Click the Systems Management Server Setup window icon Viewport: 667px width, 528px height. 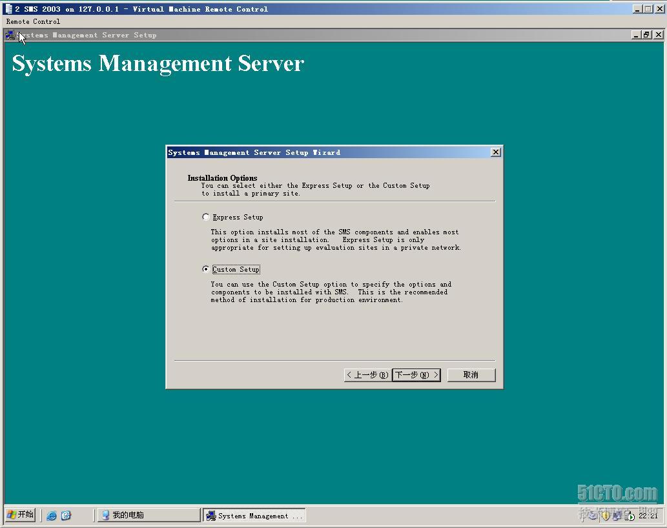click(x=10, y=36)
